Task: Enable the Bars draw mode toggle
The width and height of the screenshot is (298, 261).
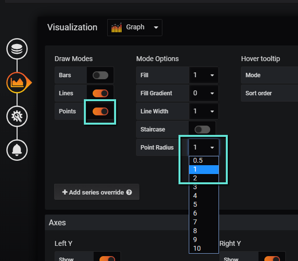Action: pos(100,75)
